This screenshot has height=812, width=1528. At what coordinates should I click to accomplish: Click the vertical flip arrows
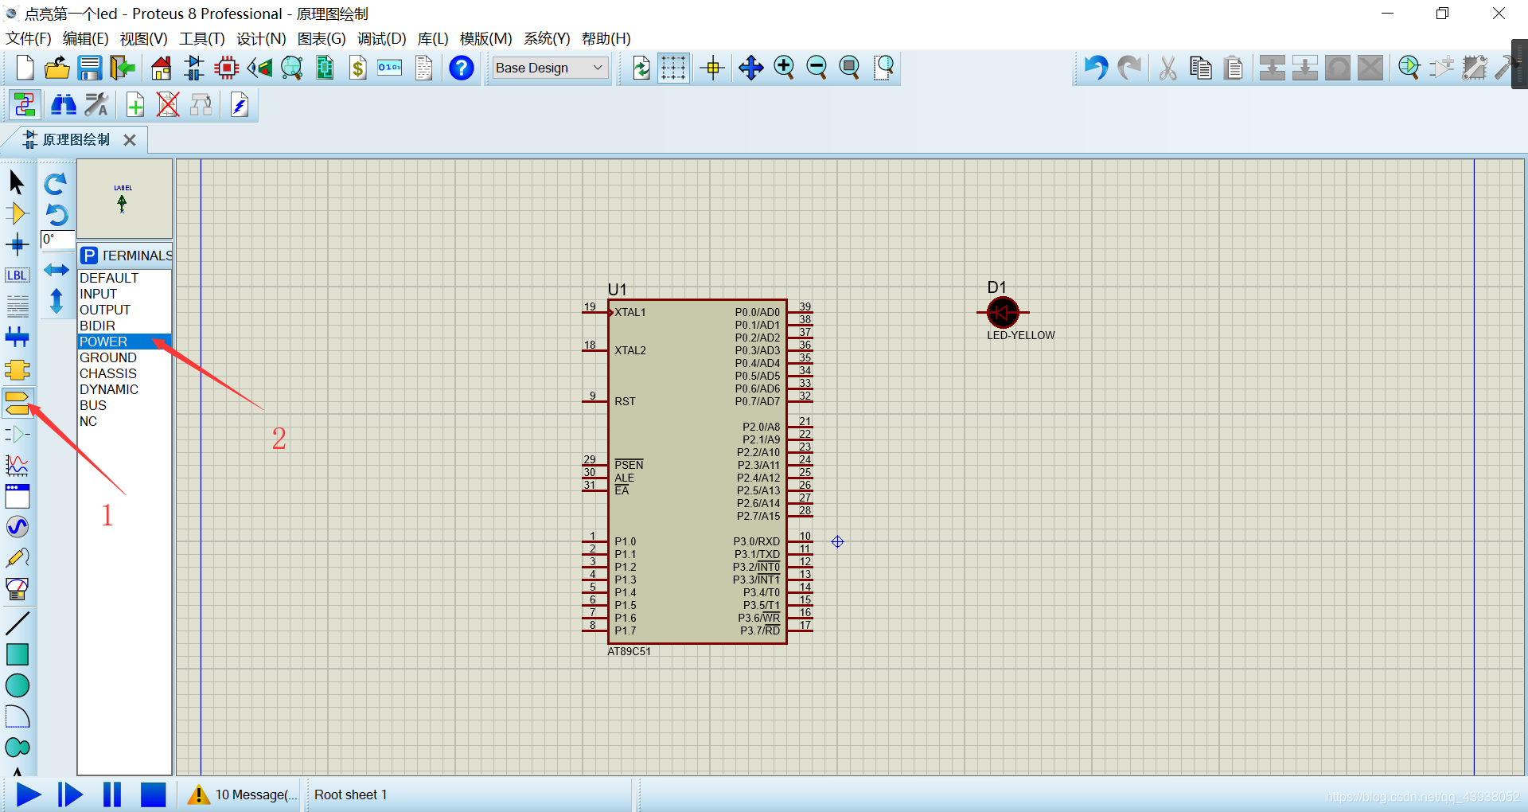(56, 301)
